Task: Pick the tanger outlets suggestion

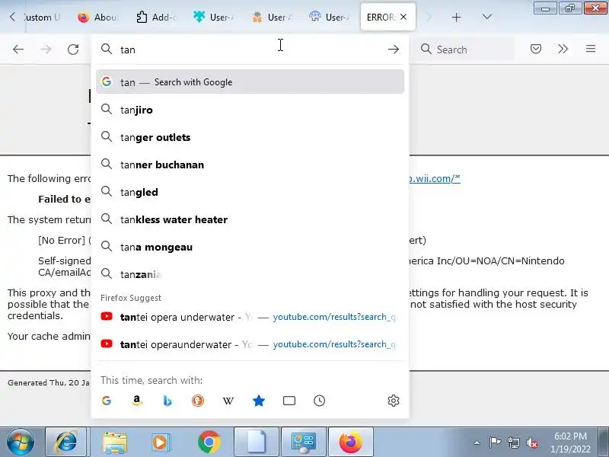Action: tap(250, 137)
